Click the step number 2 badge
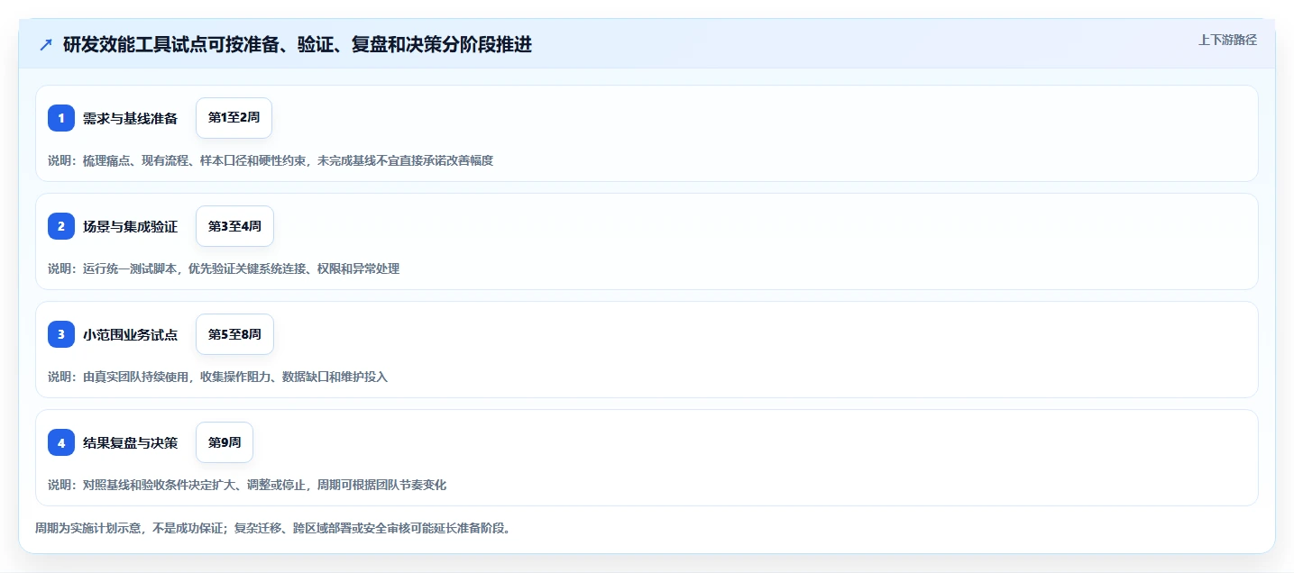Screen dimensions: 1294x573 coord(61,226)
